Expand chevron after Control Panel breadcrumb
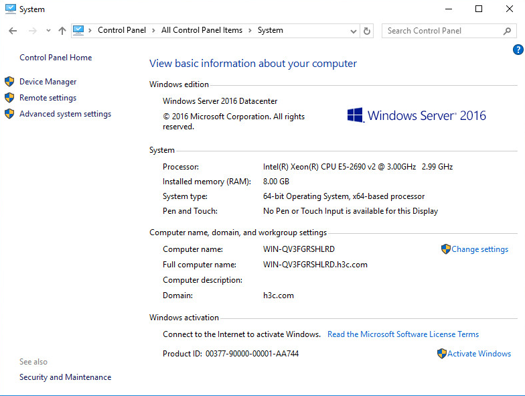The width and height of the screenshot is (525, 396). point(153,31)
